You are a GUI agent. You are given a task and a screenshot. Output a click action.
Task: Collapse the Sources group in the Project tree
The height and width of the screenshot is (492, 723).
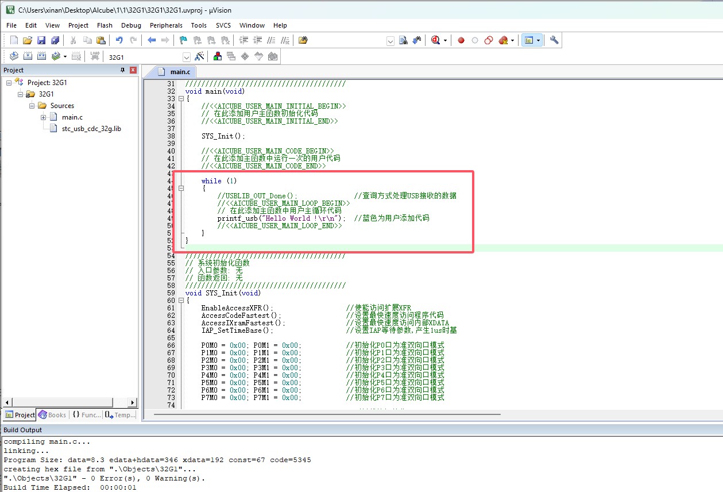[x=32, y=106]
